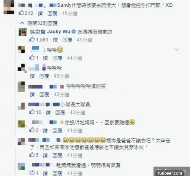This screenshot has width=190, height=176.
Task: Click thumbs-up icon on 回家要跪喔 comment
Action: click(x=32, y=130)
